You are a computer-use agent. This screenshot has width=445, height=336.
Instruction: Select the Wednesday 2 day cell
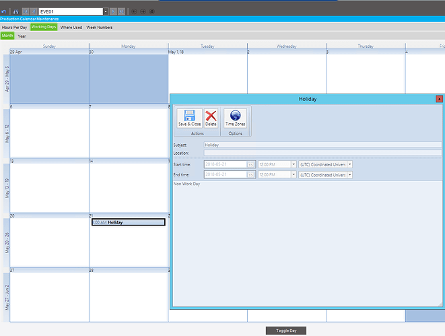(286, 71)
